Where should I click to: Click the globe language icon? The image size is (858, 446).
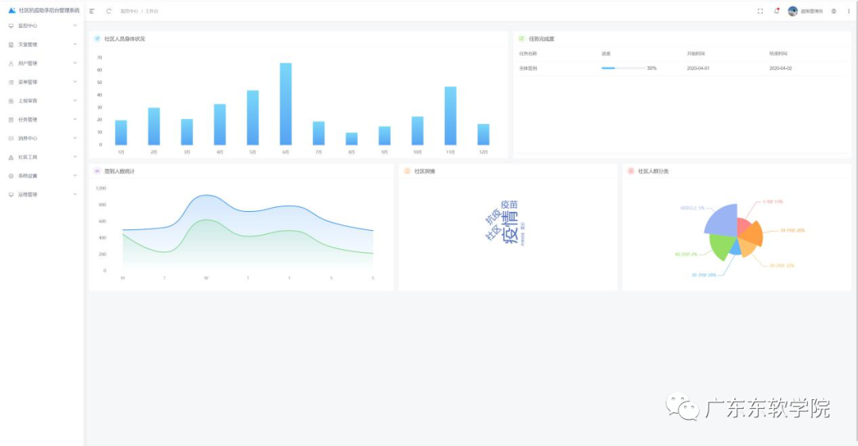click(x=833, y=11)
